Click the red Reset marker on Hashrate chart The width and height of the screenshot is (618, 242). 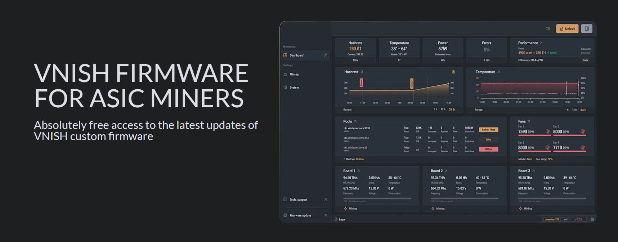(361, 83)
